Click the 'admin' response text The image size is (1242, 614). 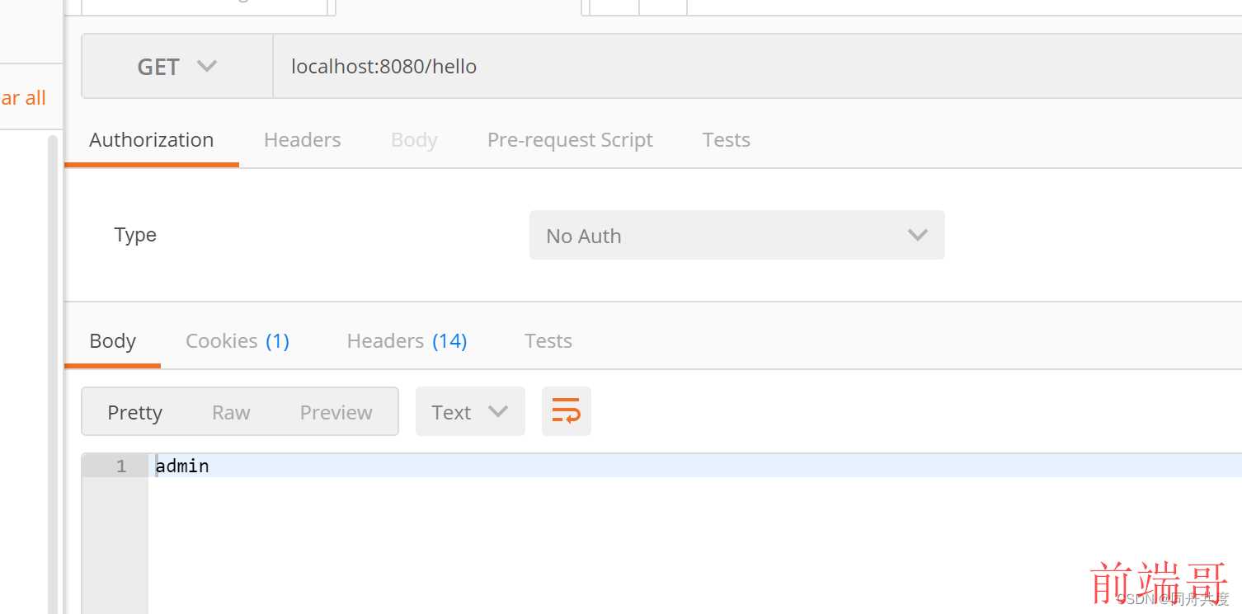(182, 466)
